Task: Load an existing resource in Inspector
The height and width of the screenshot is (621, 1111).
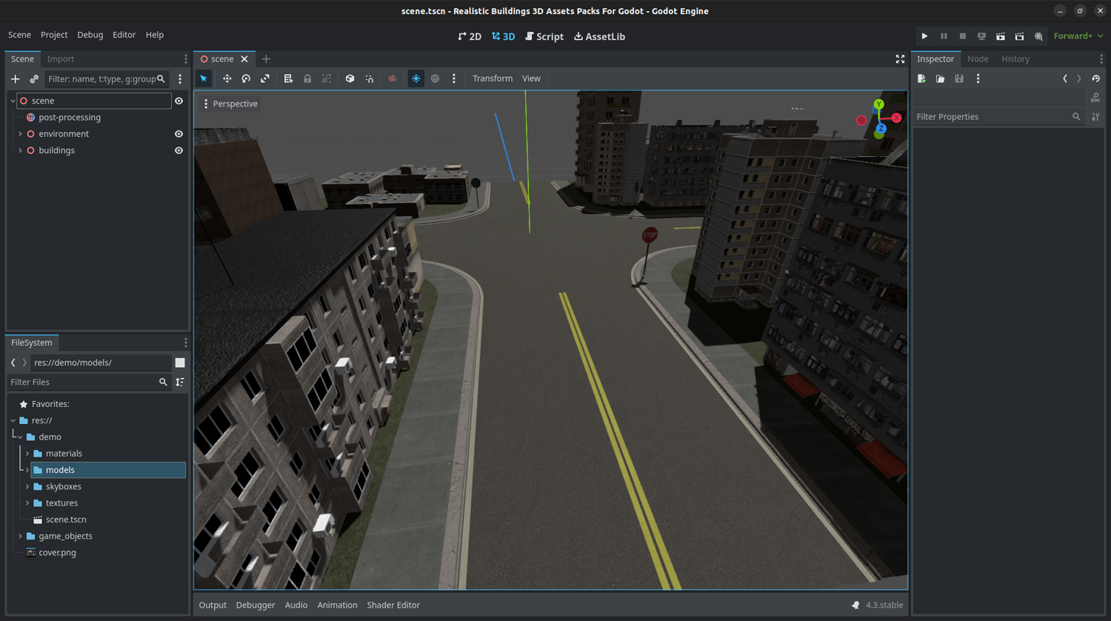Action: point(941,78)
